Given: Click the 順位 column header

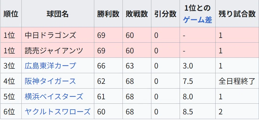Looking at the screenshot, I should 11,14.
